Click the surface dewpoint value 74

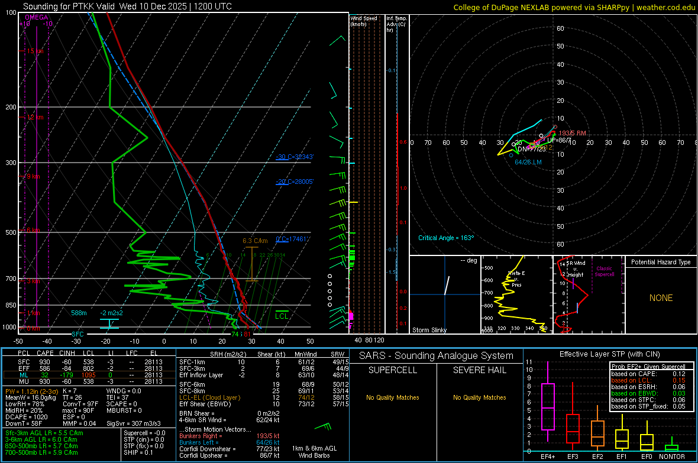(x=235, y=334)
